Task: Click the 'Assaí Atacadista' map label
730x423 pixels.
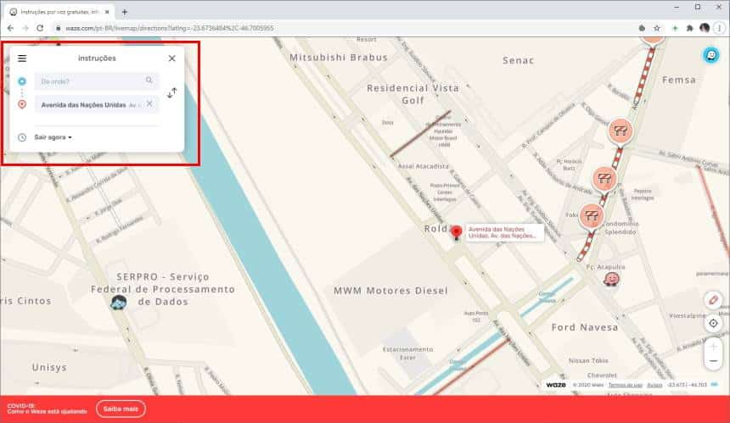Action: (424, 166)
